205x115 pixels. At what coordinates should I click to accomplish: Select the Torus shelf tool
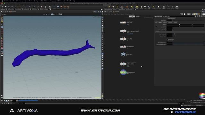point(12,7)
